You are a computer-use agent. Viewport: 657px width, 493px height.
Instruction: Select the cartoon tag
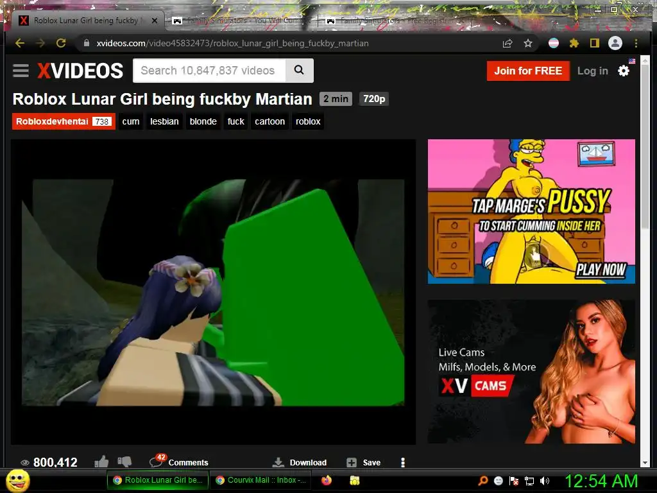coord(270,121)
